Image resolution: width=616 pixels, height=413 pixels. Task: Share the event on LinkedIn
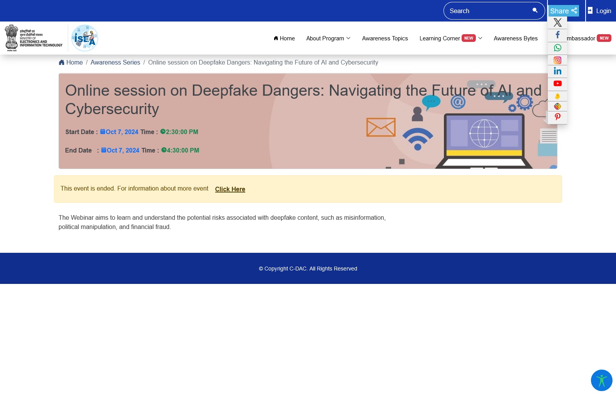557,71
